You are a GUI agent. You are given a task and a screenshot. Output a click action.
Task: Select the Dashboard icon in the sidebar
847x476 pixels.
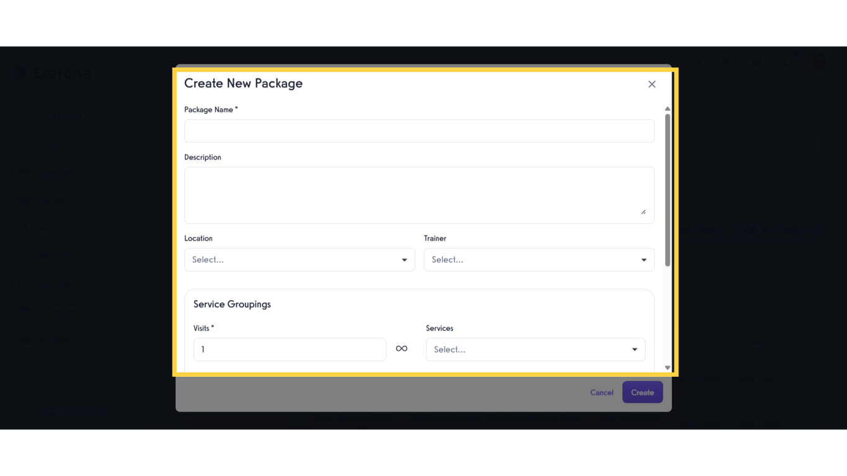click(25, 117)
